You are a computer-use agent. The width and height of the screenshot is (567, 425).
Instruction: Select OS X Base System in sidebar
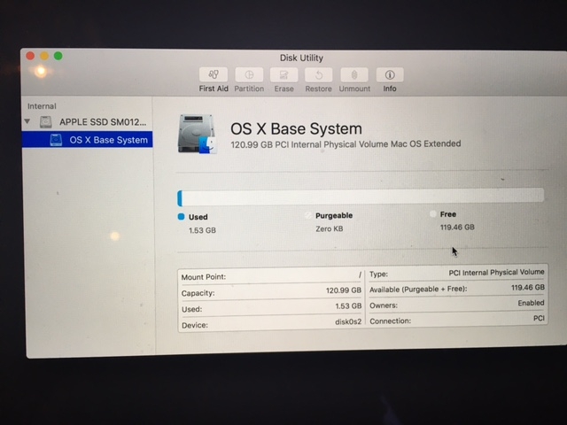coord(87,140)
